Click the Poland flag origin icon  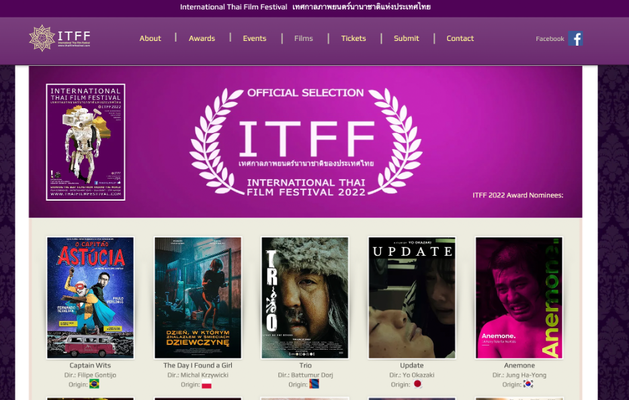(207, 385)
